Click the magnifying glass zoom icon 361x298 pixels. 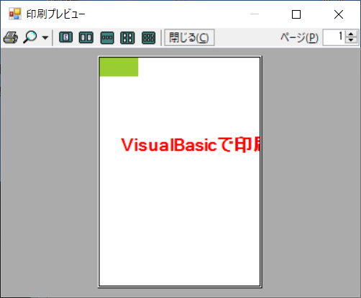click(30, 37)
